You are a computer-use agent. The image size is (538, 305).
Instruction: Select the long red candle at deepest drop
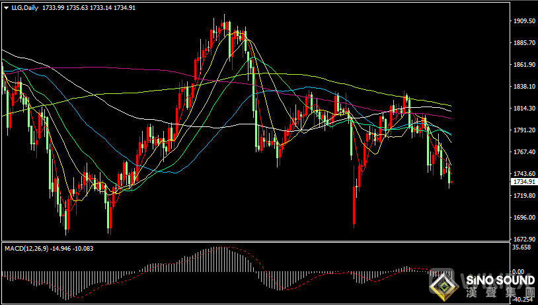click(x=354, y=205)
